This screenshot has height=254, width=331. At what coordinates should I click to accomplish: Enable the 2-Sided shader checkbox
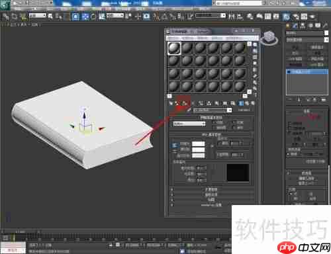[234, 122]
